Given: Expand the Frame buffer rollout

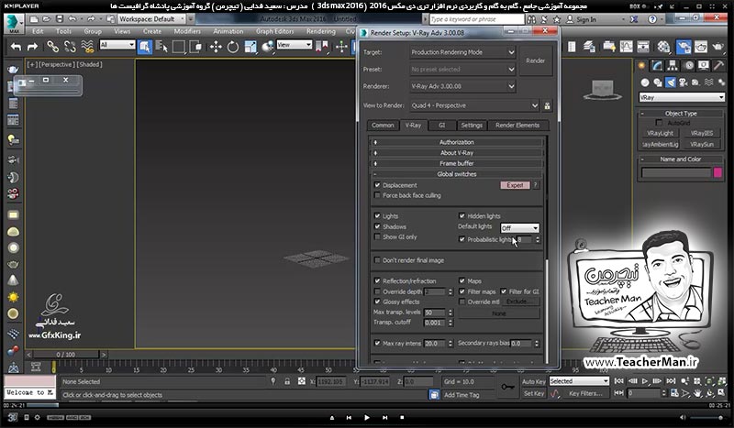Looking at the screenshot, I should pos(457,163).
